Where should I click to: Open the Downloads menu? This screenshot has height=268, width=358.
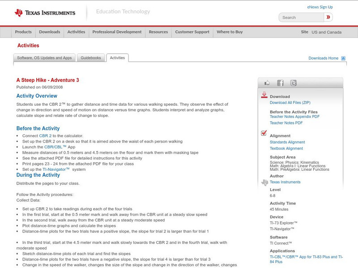tap(50, 32)
